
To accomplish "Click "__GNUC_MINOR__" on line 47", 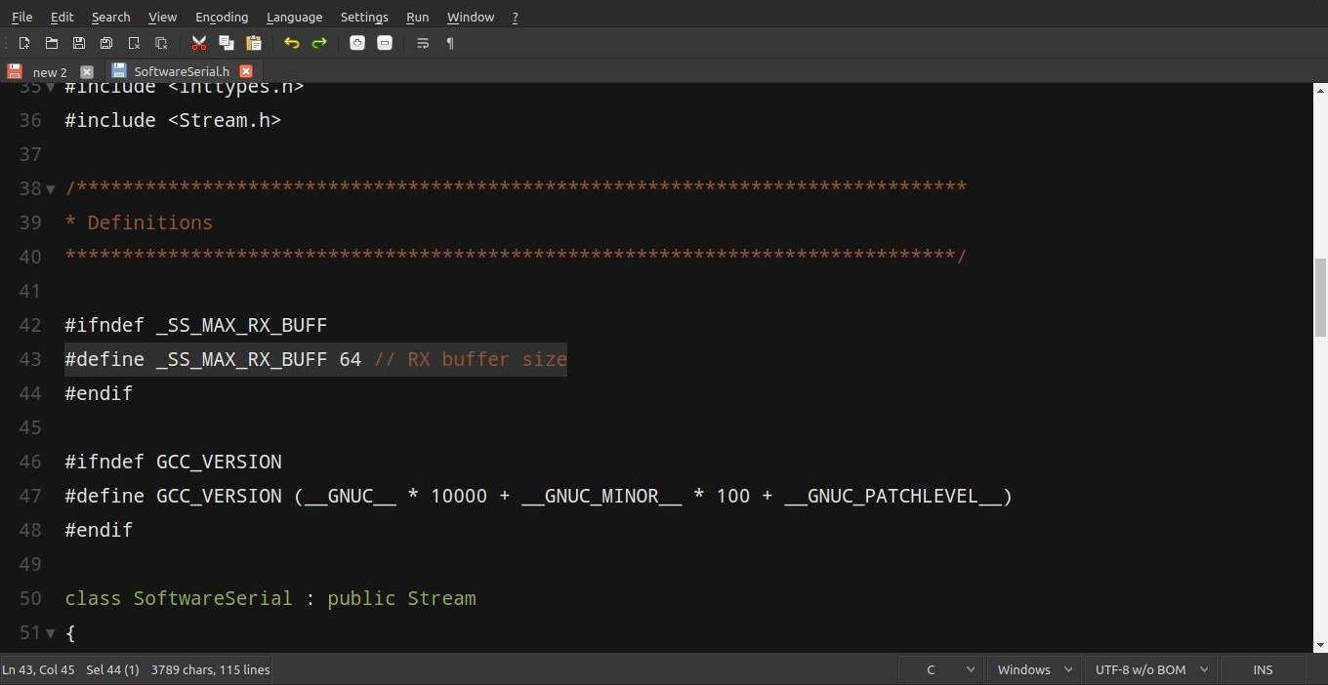I will click(x=602, y=496).
